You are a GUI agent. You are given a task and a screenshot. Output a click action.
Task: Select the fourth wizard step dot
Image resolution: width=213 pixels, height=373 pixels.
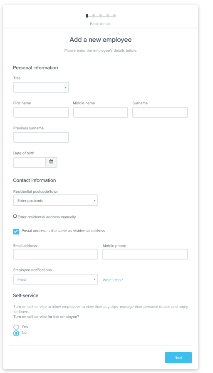click(108, 16)
